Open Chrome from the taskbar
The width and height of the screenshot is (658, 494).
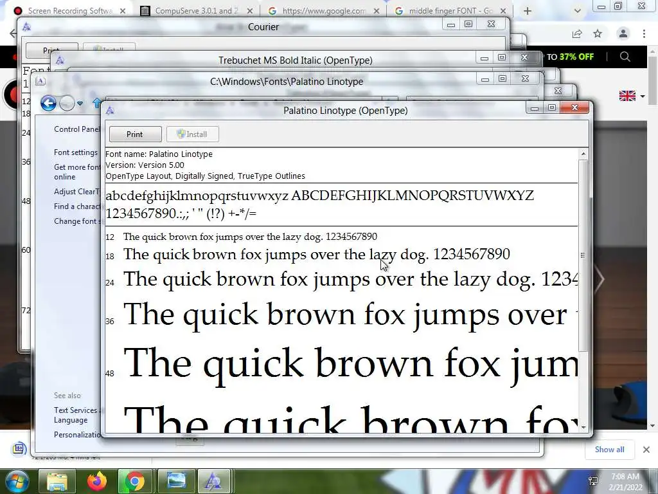pos(135,481)
